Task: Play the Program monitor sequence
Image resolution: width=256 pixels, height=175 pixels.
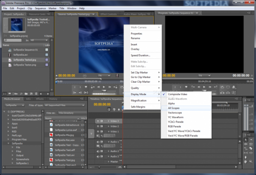Action: click(x=204, y=87)
